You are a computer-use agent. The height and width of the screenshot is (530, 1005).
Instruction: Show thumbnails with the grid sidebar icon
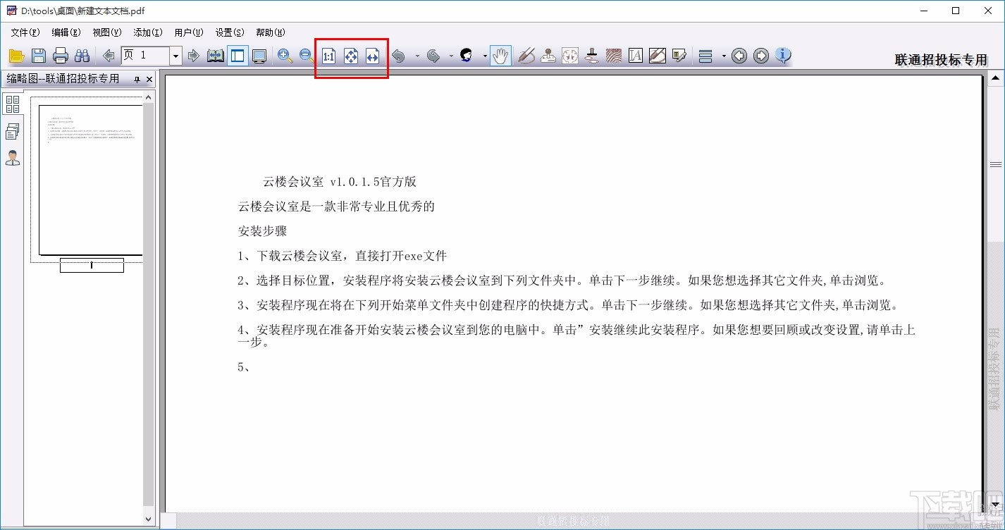point(13,104)
